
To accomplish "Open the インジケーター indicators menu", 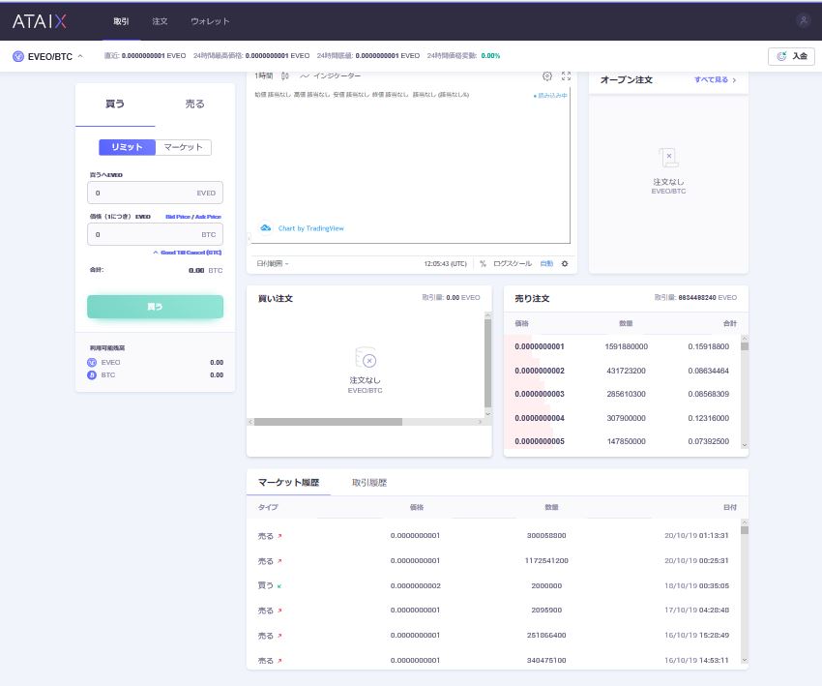I will point(331,76).
